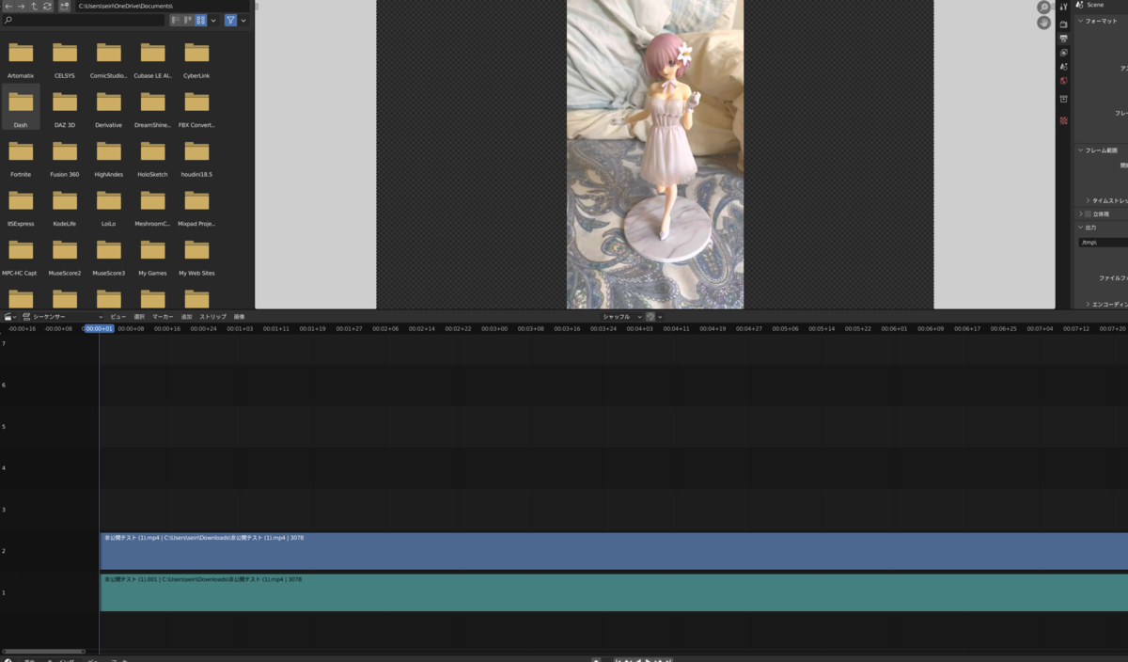The height and width of the screenshot is (662, 1128).
Task: Open the シャッフル overlap mode dropdown
Action: [x=621, y=317]
